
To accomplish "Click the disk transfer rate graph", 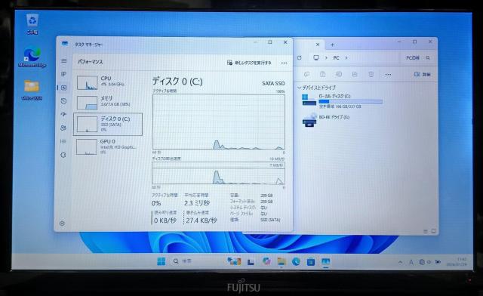I will (218, 173).
